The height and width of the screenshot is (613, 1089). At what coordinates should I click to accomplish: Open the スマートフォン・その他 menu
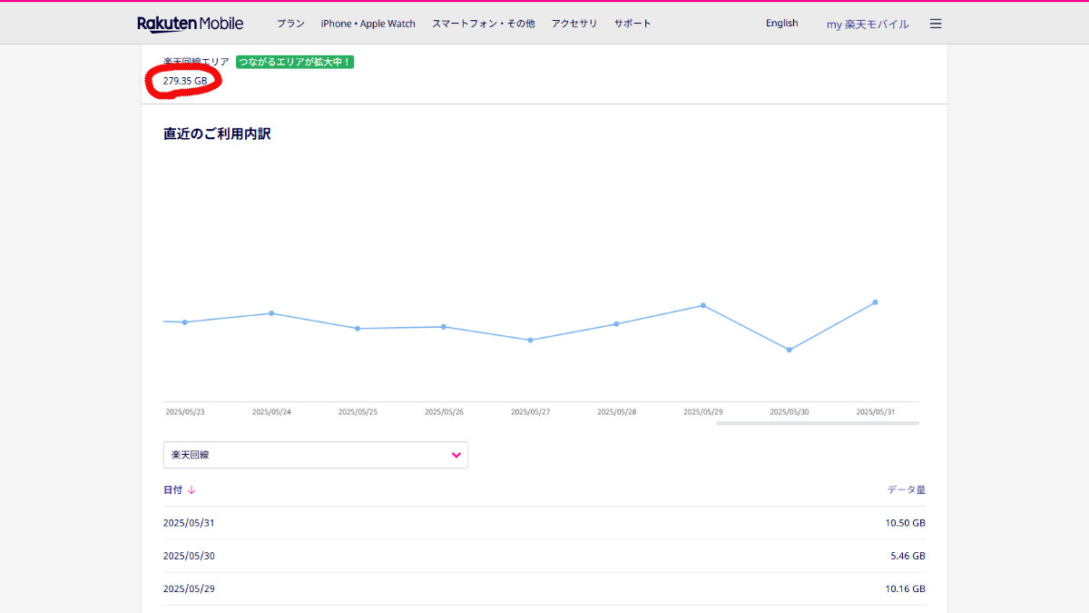tap(484, 24)
